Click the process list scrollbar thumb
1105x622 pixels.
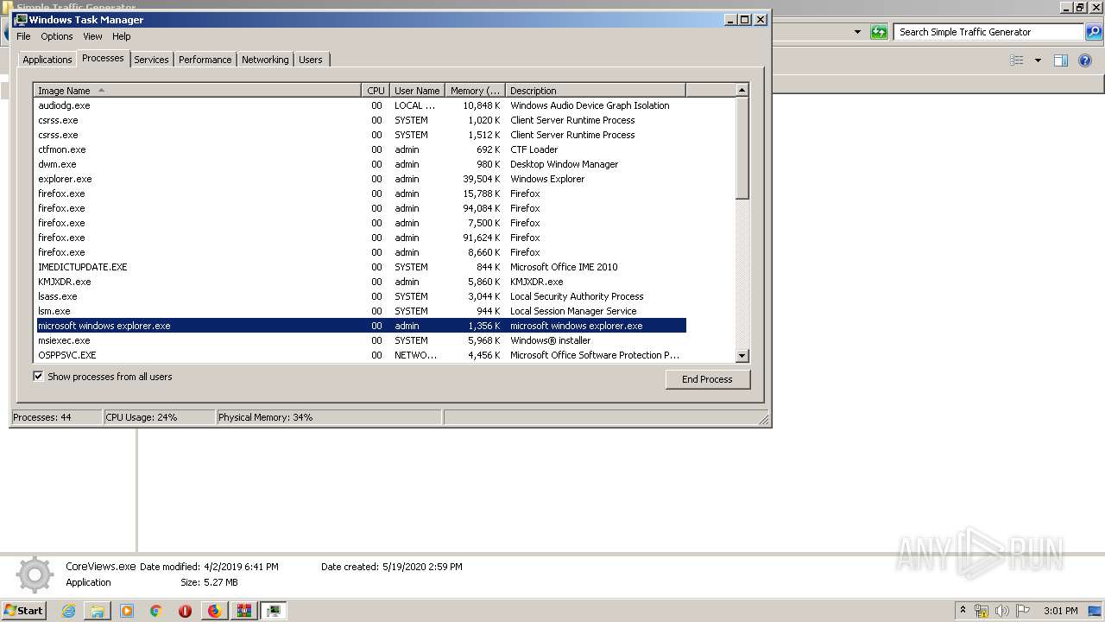point(742,149)
